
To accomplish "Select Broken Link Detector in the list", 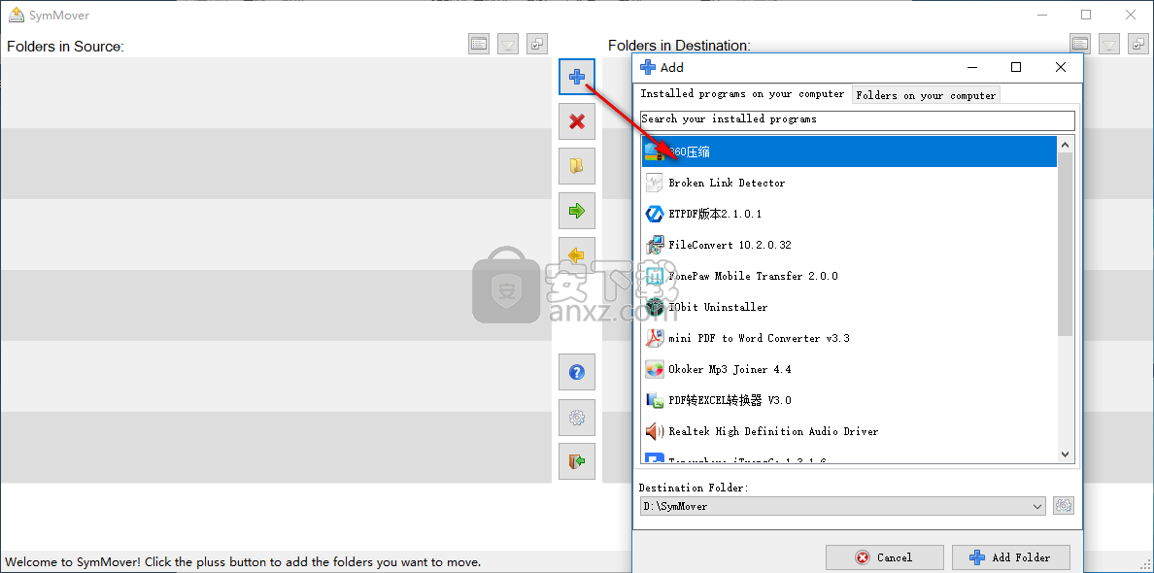I will (849, 183).
